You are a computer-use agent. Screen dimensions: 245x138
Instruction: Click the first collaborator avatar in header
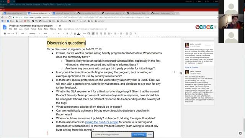(198, 27)
